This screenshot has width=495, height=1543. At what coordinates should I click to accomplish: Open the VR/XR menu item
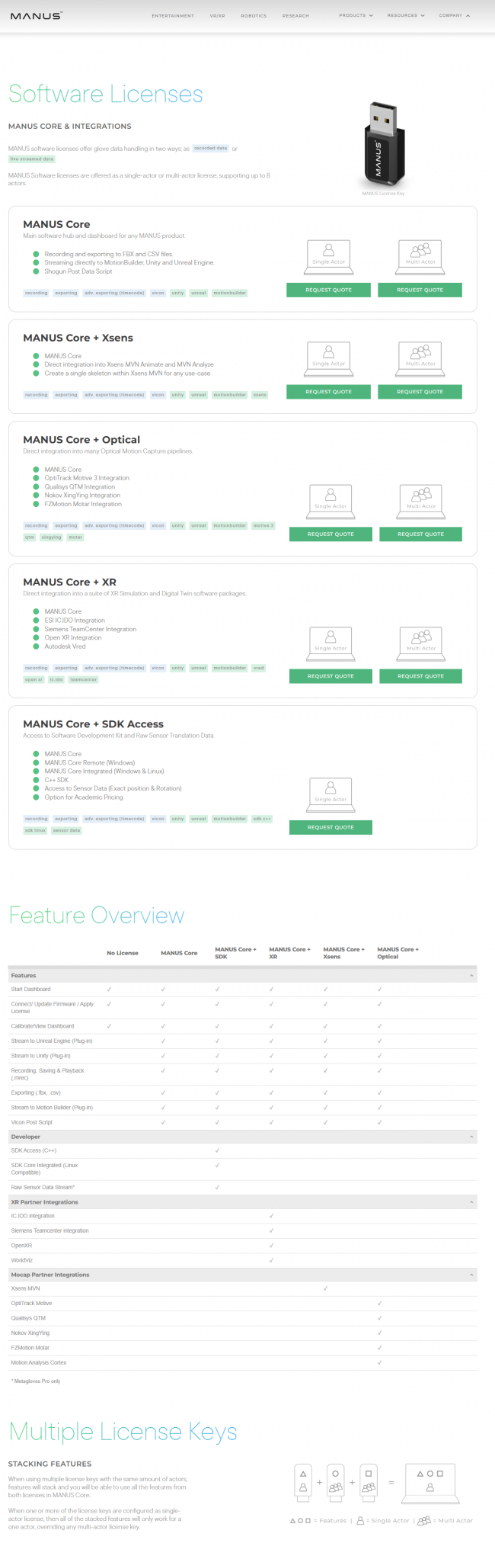(x=217, y=15)
